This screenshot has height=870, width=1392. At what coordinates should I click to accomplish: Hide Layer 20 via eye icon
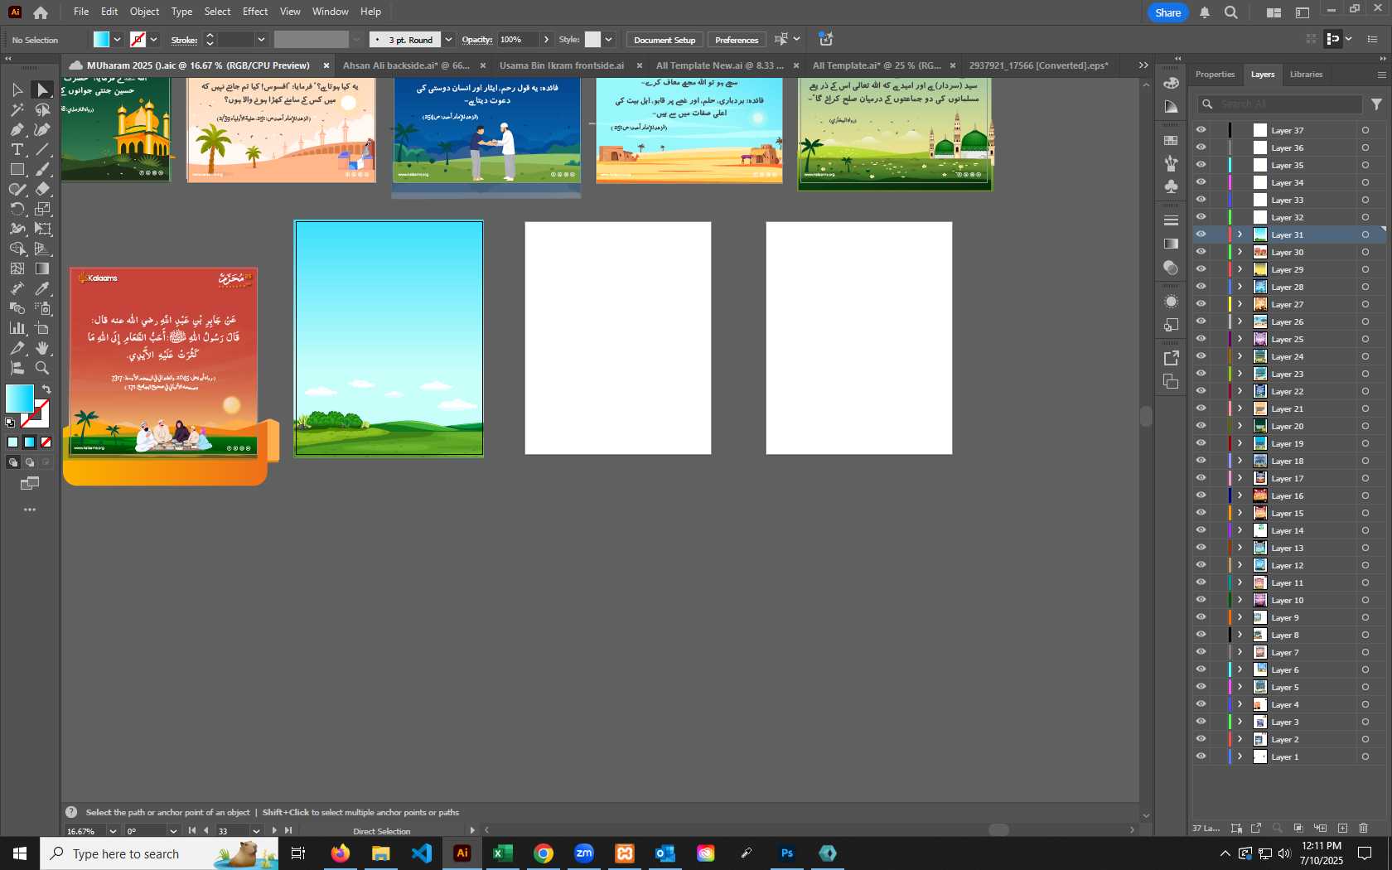(x=1201, y=426)
